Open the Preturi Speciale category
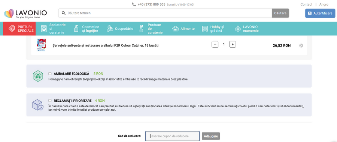The image size is (337, 142). [x=19, y=29]
